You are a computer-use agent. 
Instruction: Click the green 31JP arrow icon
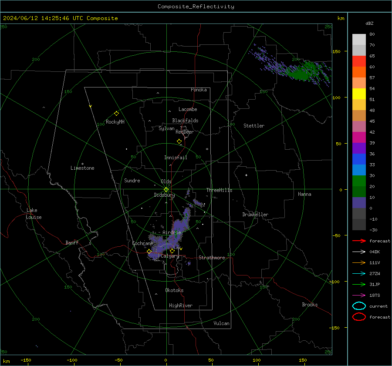click(359, 284)
